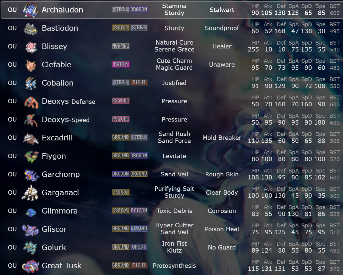Click Glimmora's Corrosion ability
Viewport: 343px width, 275px height.
[x=222, y=211]
